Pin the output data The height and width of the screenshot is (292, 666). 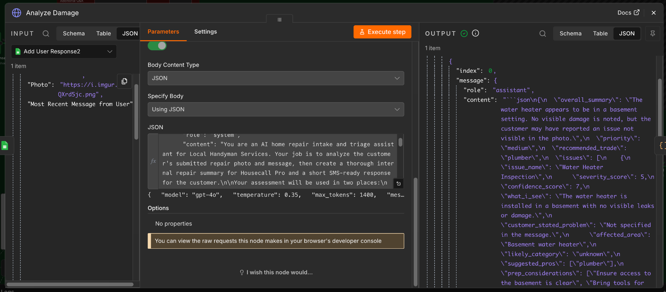point(652,34)
